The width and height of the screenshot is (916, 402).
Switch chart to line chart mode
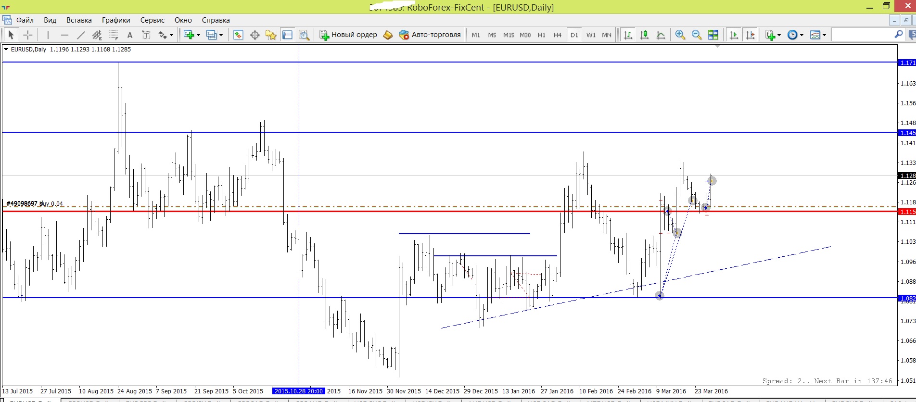click(x=661, y=35)
